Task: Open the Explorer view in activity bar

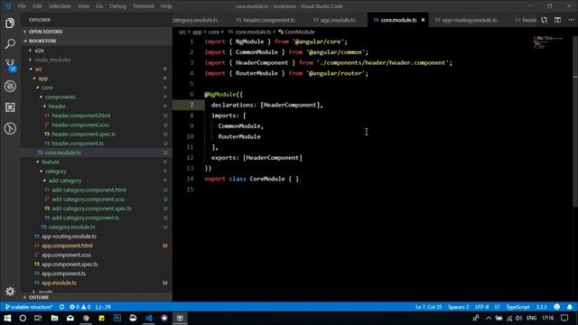Action: tap(10, 23)
